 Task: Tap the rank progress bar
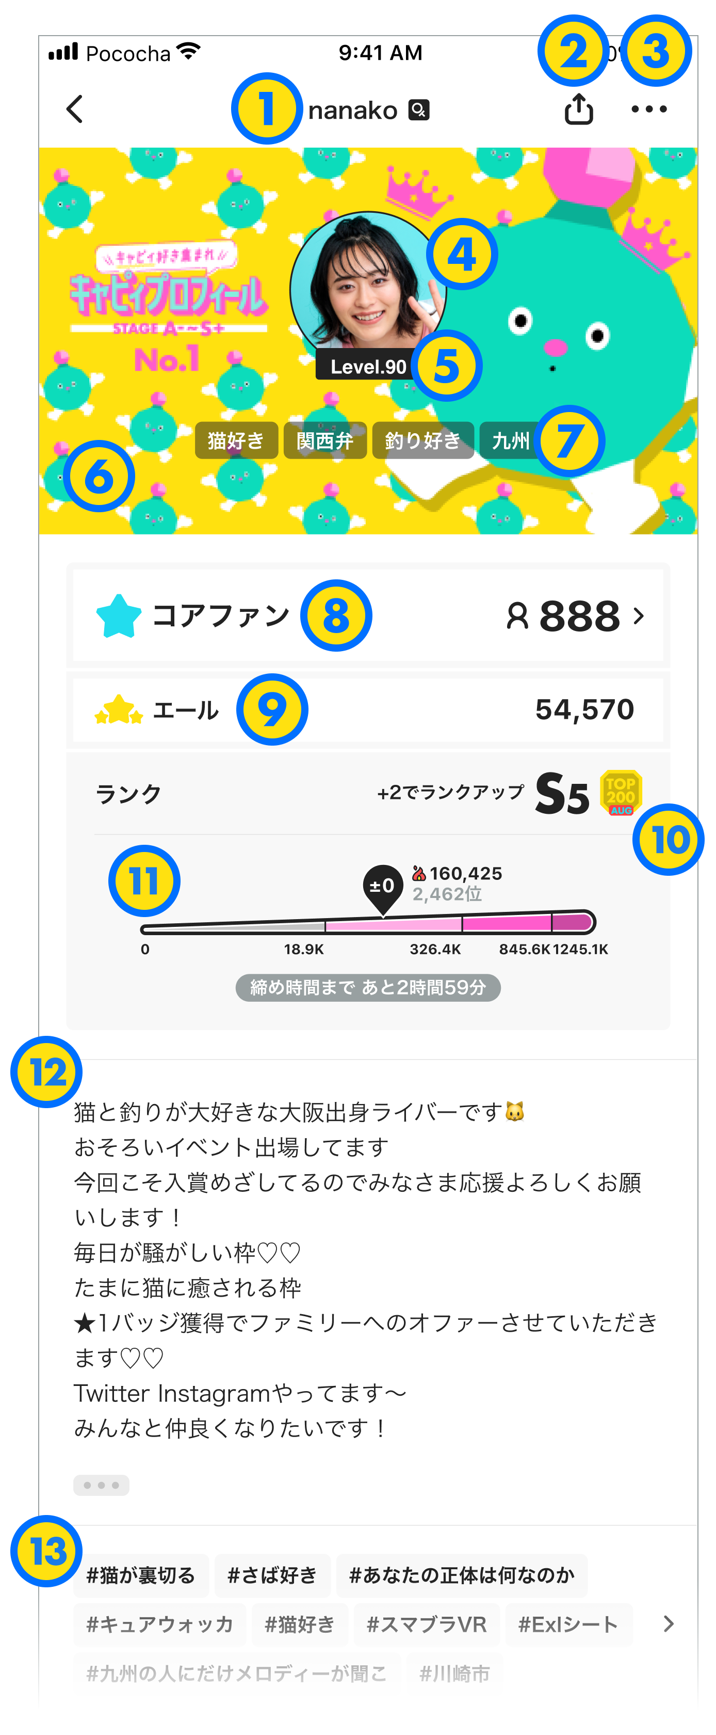pos(368,922)
